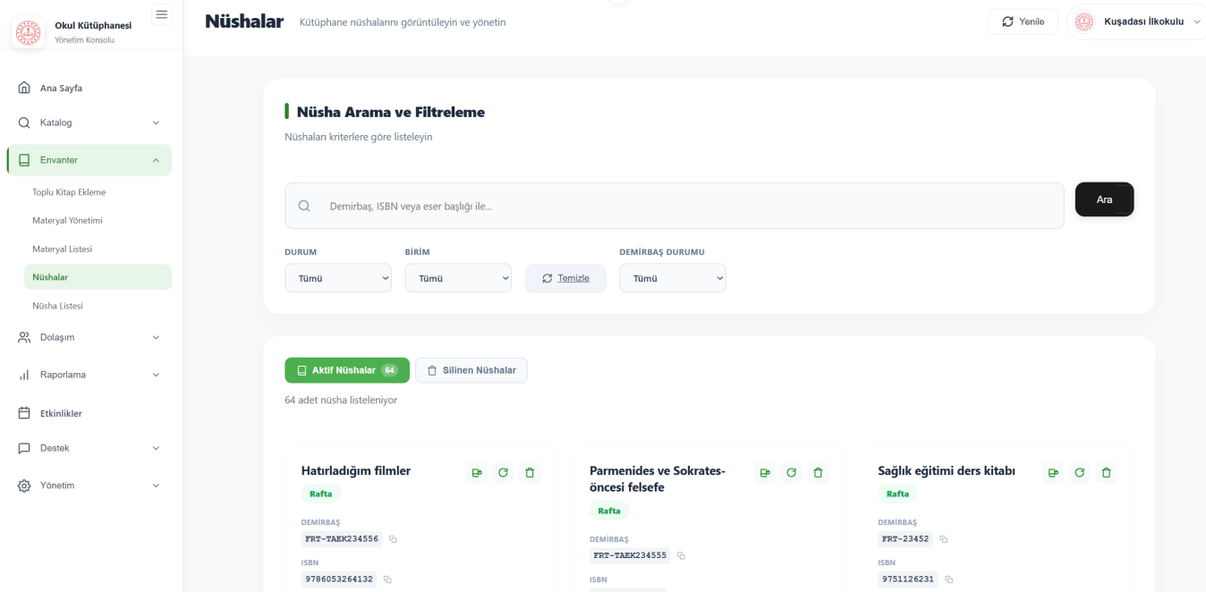Image resolution: width=1206 pixels, height=592 pixels.
Task: Open the Birim filter dropdown
Action: [458, 278]
